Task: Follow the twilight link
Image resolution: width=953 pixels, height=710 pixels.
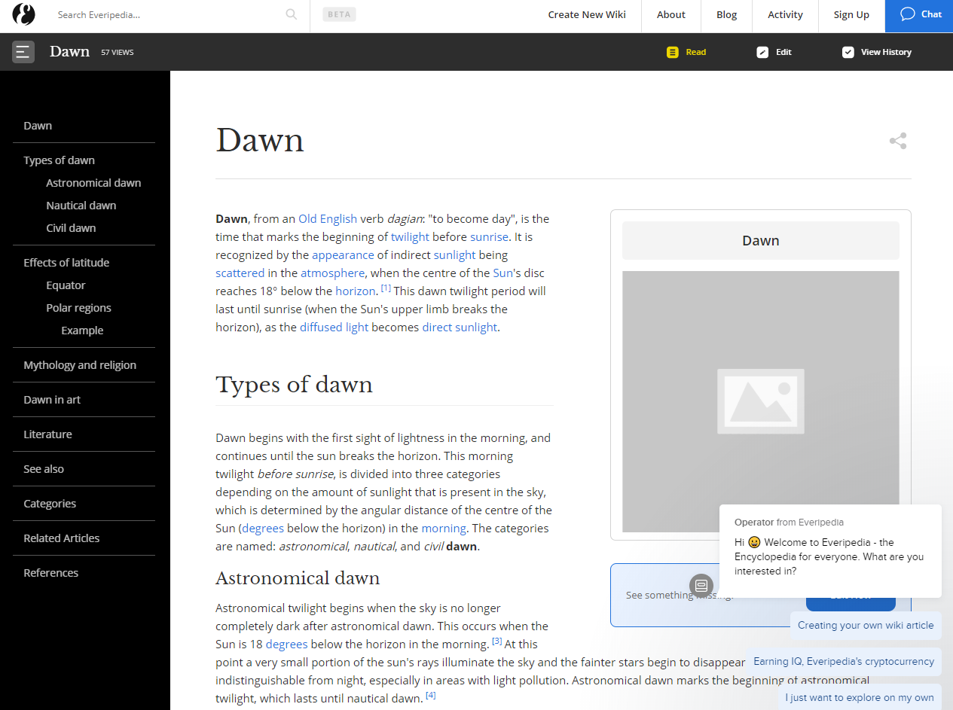Action: click(410, 237)
